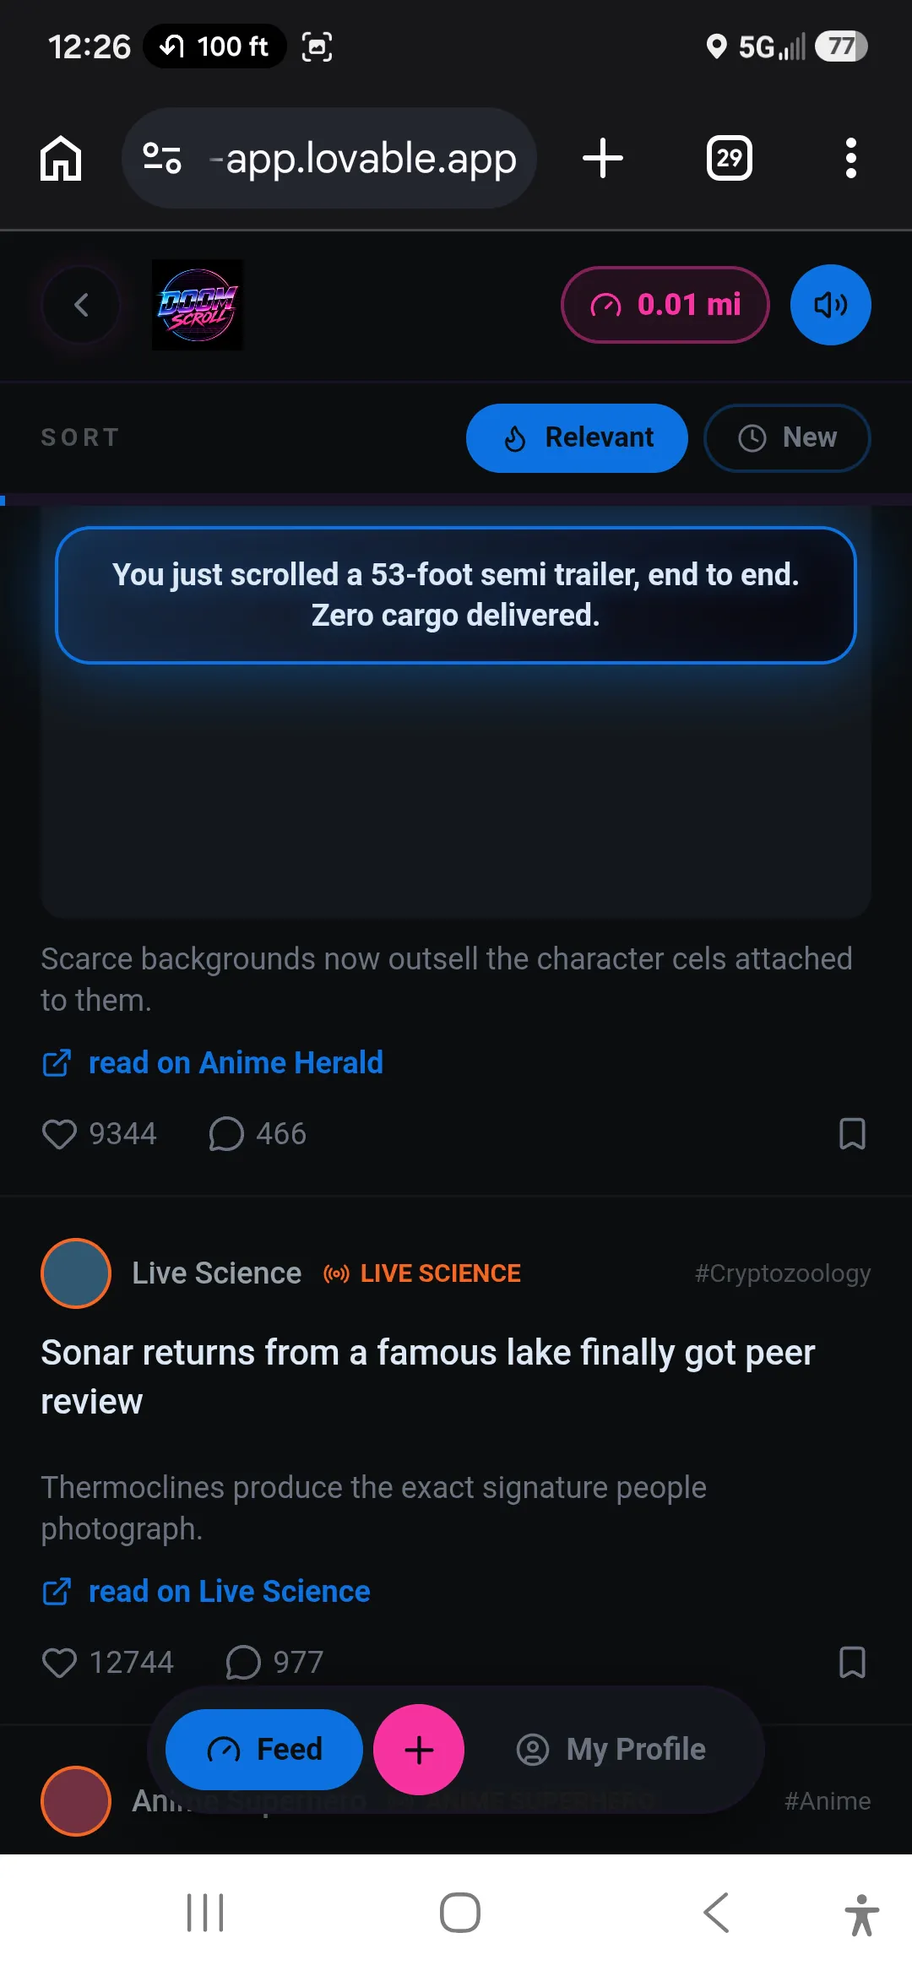Tap the Doom Scroll logo
912x1976 pixels.
198,305
